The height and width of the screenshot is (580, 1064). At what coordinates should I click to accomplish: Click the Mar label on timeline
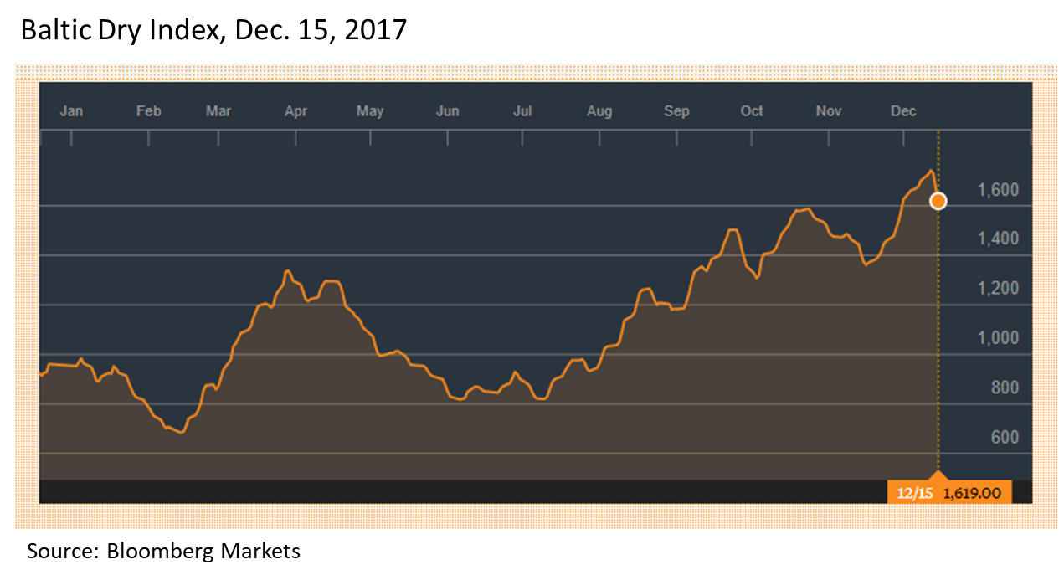218,111
